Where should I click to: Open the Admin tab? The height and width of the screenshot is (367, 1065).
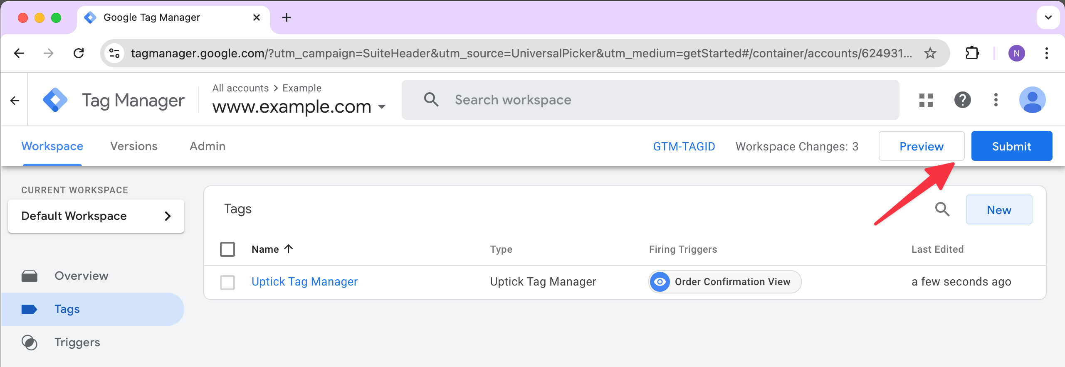coord(208,146)
